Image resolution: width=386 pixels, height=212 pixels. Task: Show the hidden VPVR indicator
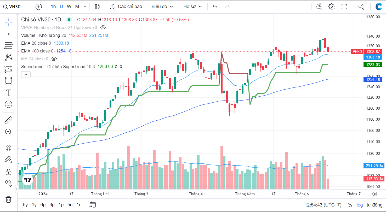click(103, 27)
